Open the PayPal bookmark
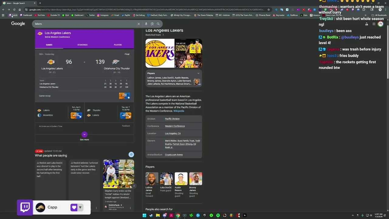389x219 pixels. coord(126,15)
